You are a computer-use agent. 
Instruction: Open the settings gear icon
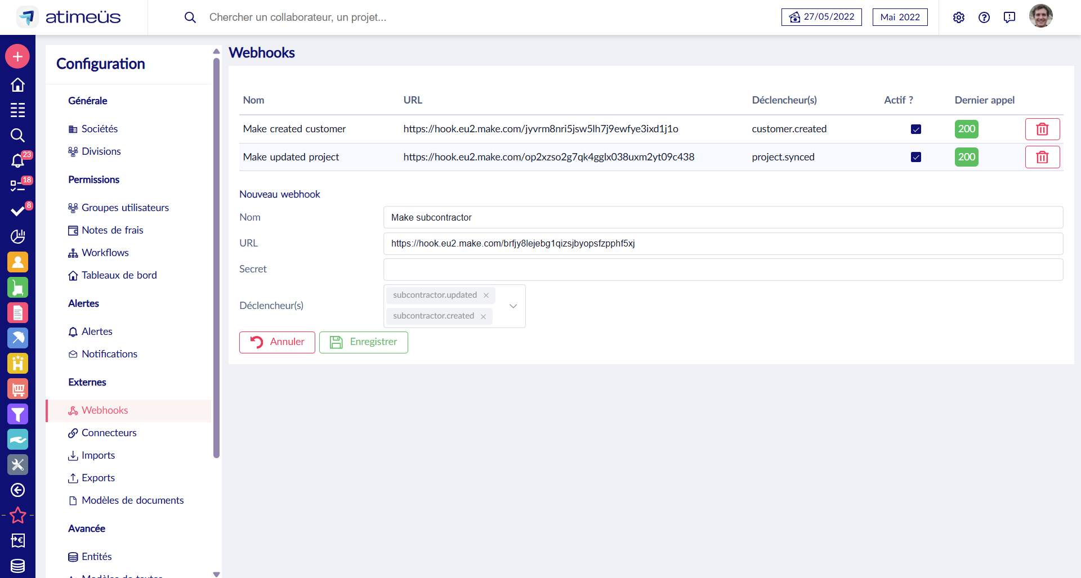(x=959, y=17)
